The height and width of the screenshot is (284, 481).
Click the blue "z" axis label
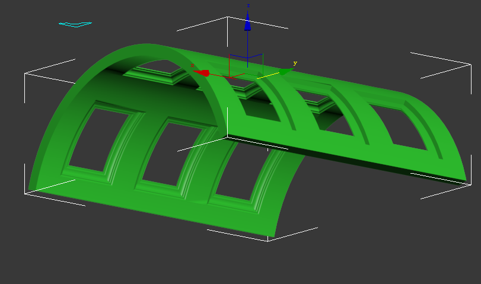pos(248,5)
